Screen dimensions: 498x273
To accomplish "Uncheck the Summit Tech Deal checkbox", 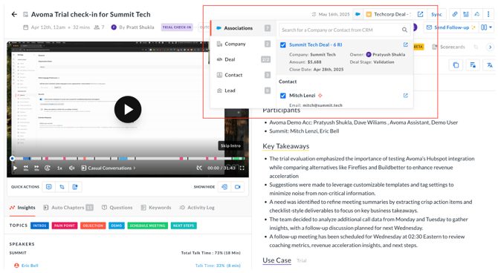I will (283, 45).
